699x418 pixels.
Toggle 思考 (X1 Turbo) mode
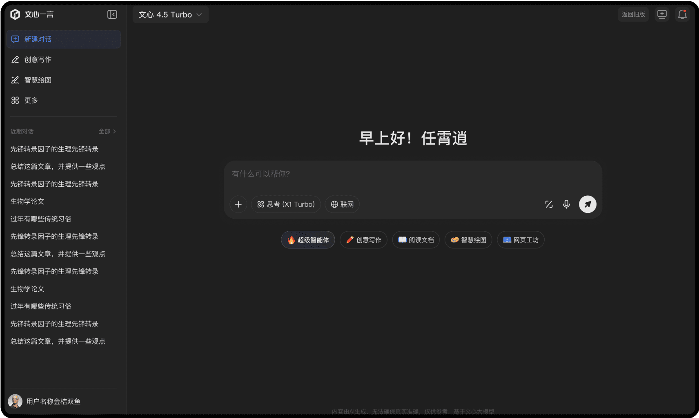(286, 204)
